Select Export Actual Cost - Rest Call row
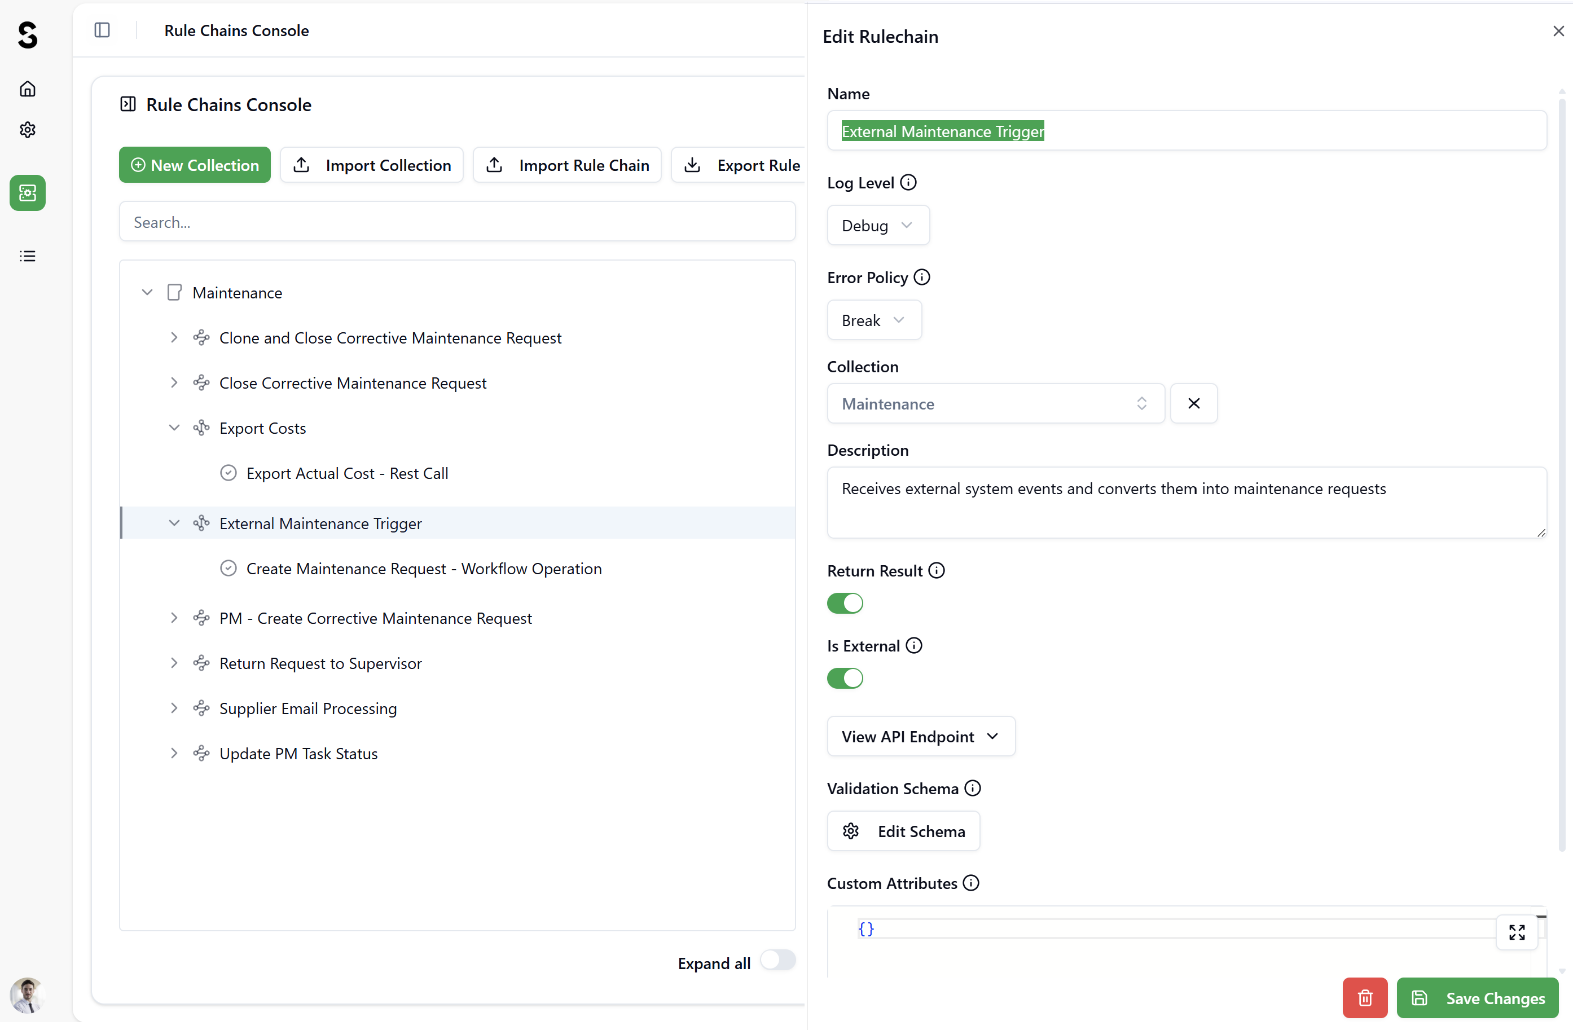 458,473
